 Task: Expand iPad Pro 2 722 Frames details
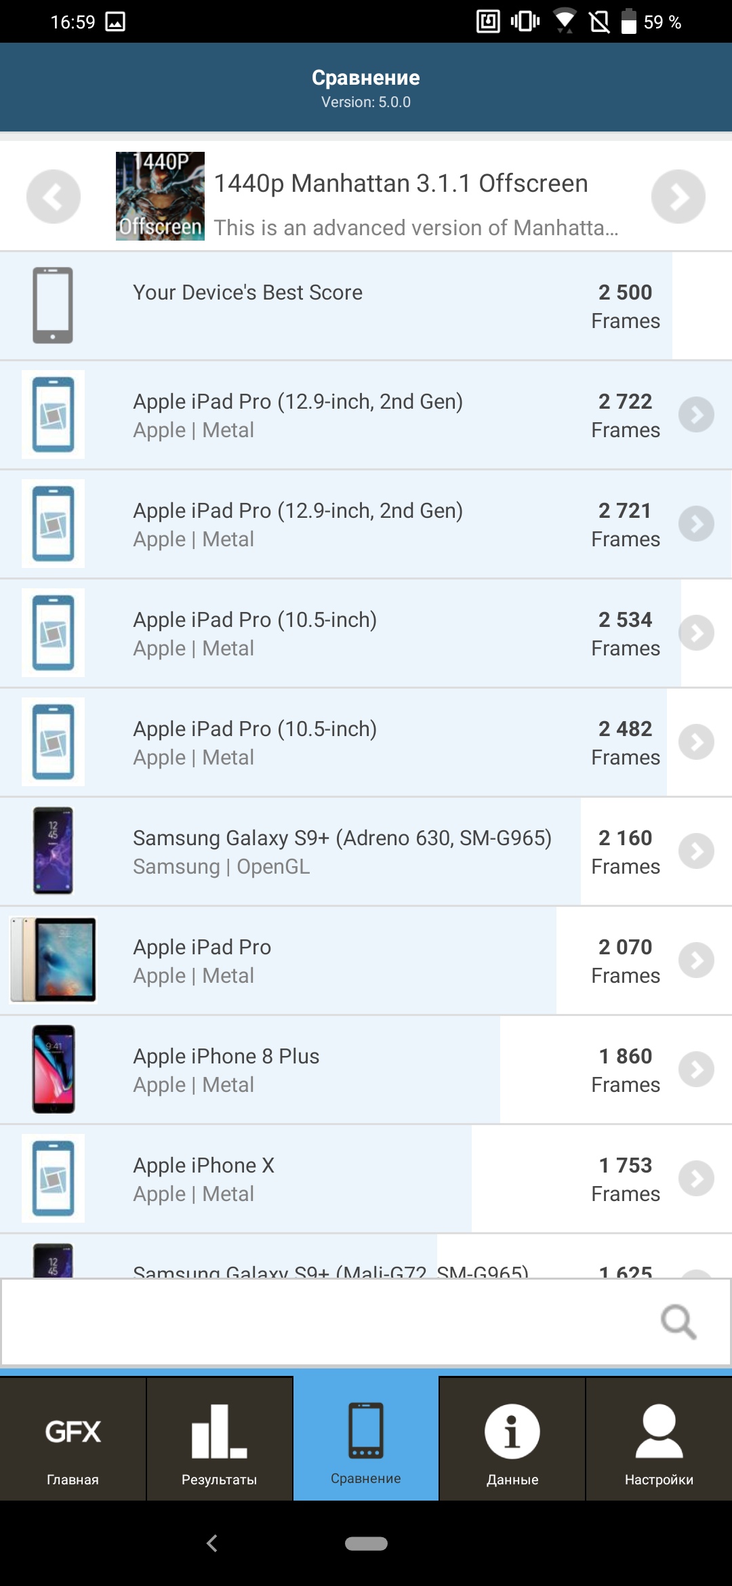pos(696,415)
